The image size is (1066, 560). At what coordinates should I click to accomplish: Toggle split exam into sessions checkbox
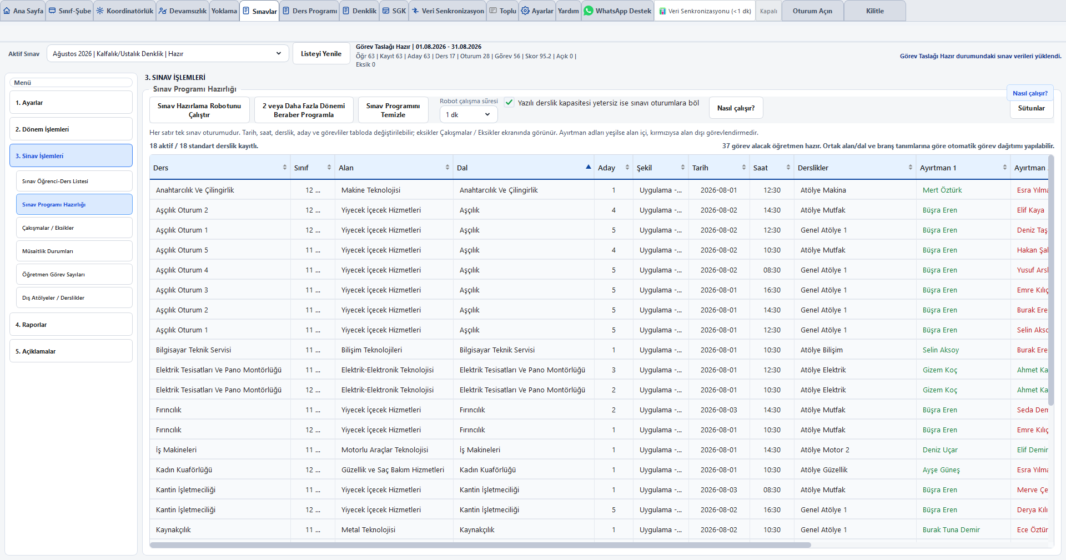click(x=509, y=103)
